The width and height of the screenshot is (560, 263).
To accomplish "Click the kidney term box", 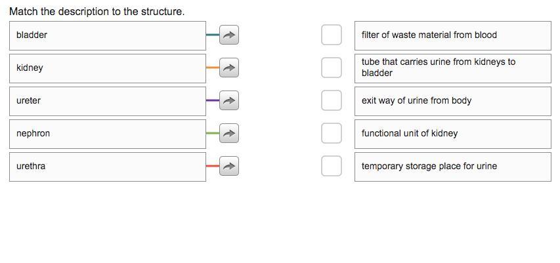I will (108, 68).
